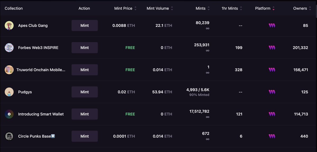The height and width of the screenshot is (152, 317).
Task: Click the Apes Club Gang avatar icon
Action: (9, 26)
